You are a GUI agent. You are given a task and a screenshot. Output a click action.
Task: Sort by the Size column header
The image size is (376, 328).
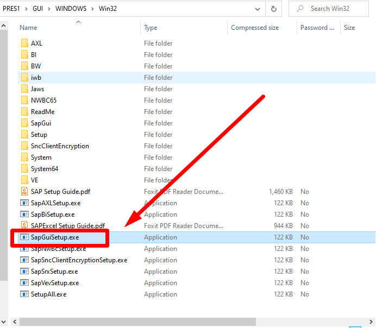click(x=349, y=28)
